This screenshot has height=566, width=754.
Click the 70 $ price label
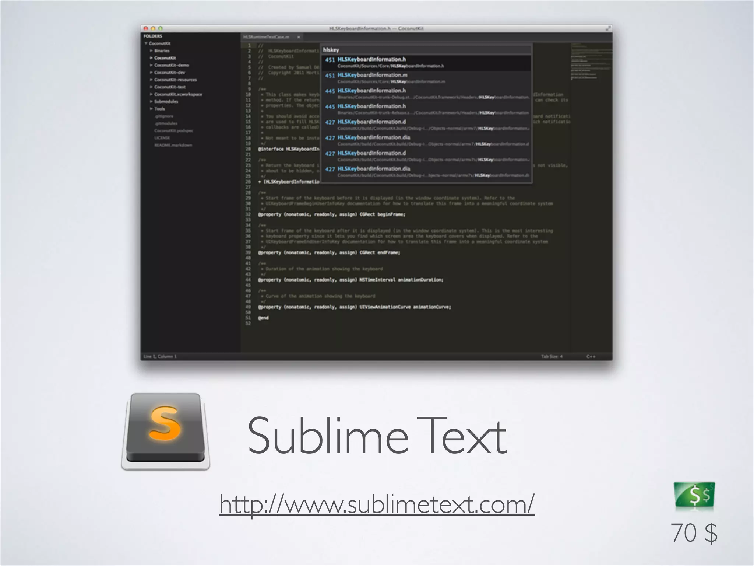695,533
